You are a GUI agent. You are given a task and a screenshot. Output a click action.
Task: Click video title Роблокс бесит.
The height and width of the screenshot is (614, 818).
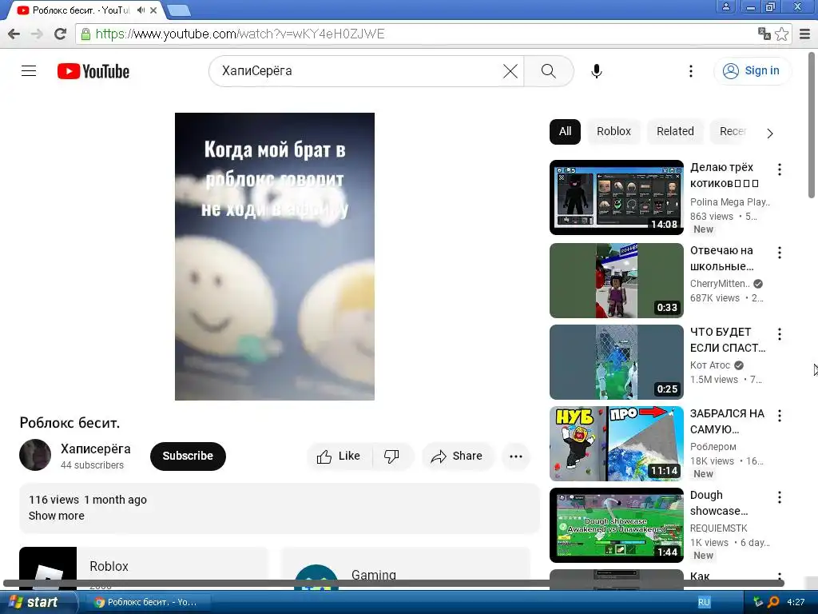coord(70,422)
